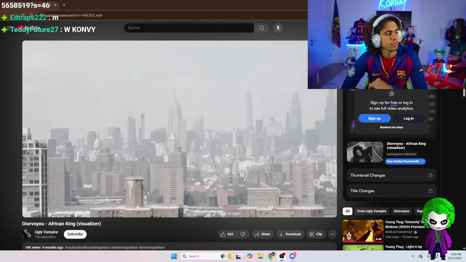Switch to Chrome on the taskbar
The width and height of the screenshot is (466, 262).
point(271,256)
